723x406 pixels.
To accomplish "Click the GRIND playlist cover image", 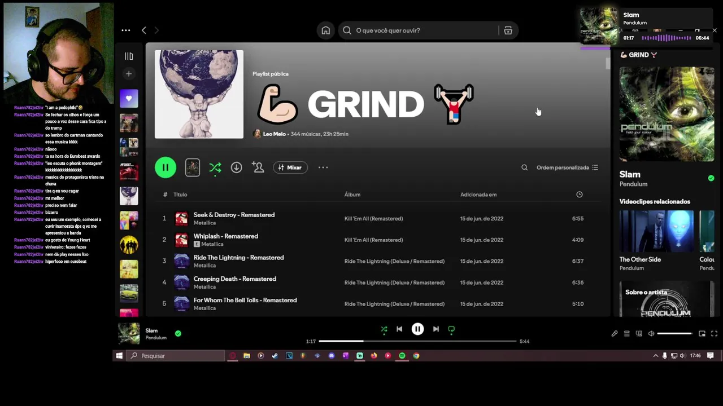I will tap(199, 94).
